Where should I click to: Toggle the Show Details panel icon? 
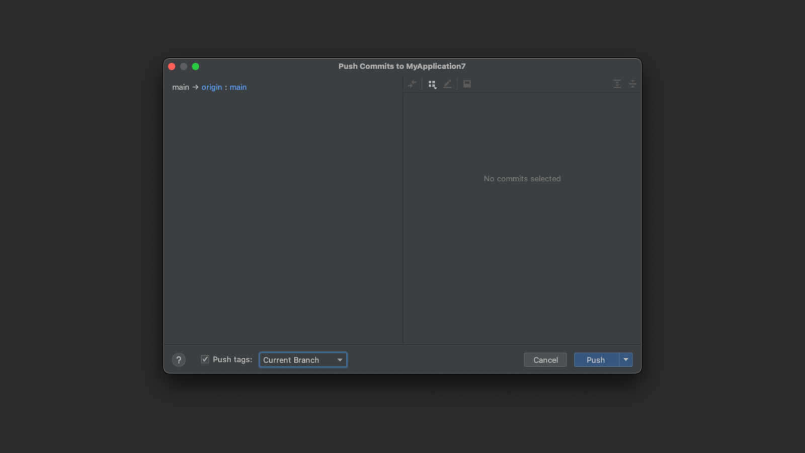coord(467,84)
